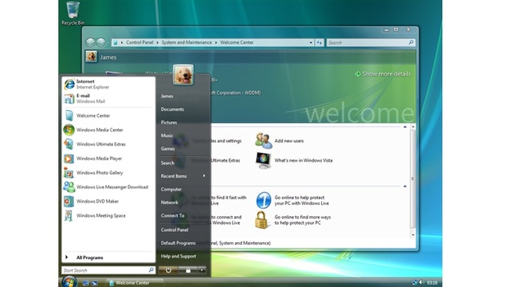Image resolution: width=510 pixels, height=287 pixels.
Task: Open Windows Ultimate Extras program entry
Action: coord(108,144)
